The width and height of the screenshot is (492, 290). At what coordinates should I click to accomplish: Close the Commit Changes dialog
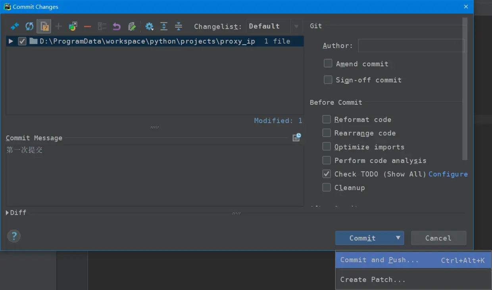pyautogui.click(x=466, y=7)
